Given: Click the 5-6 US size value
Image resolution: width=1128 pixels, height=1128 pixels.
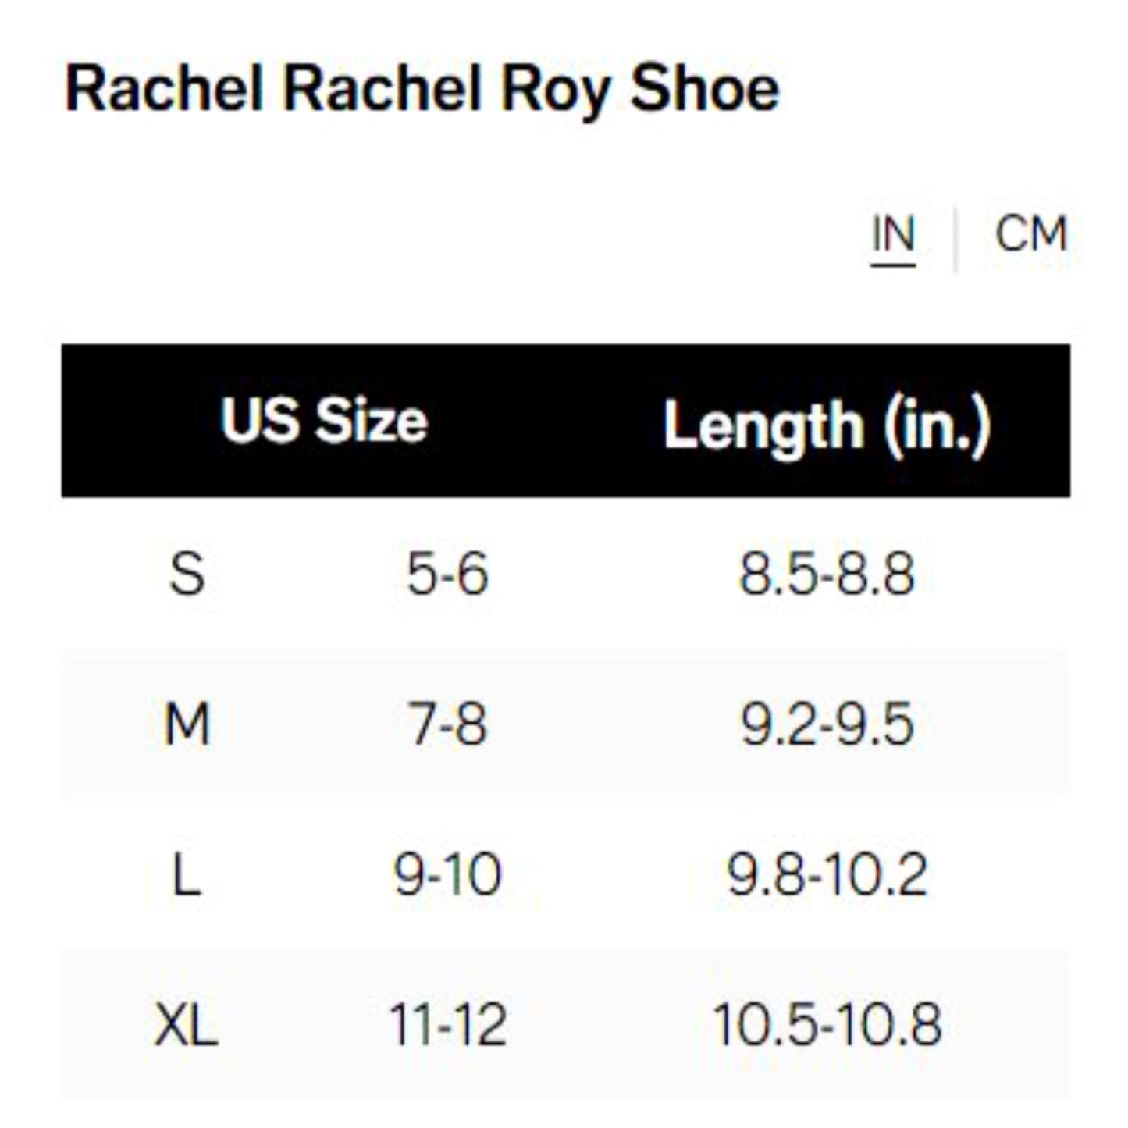Looking at the screenshot, I should coord(447,574).
